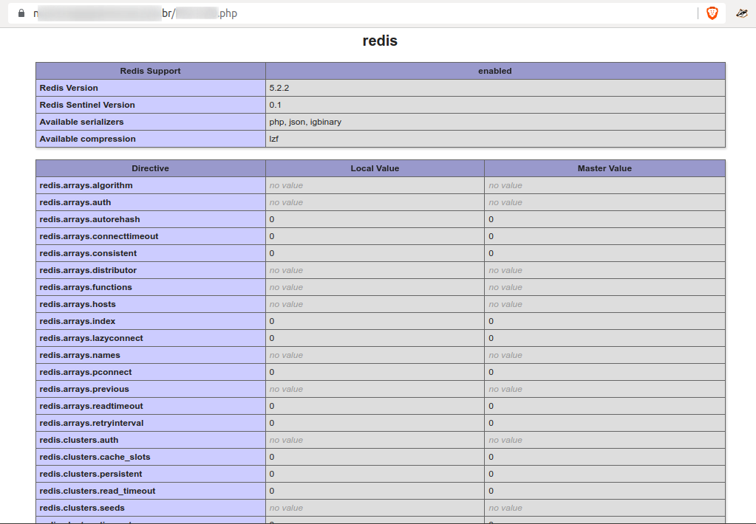
Task: Click local value of redis.arrays.algorithm
Action: pyautogui.click(x=287, y=185)
